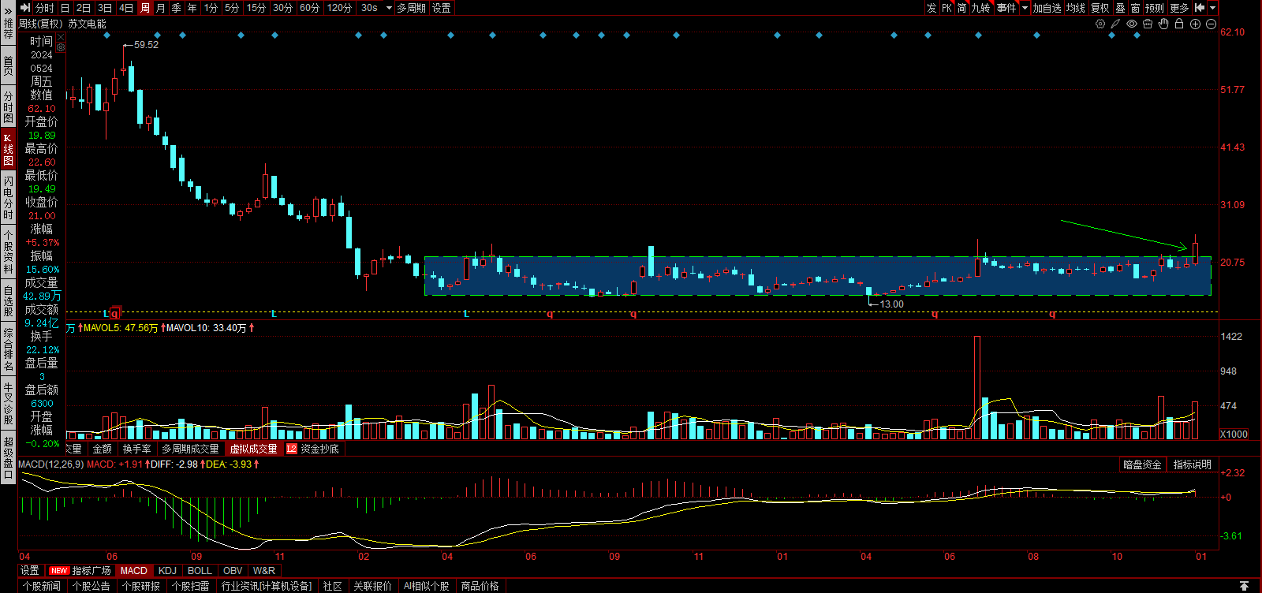
Task: Open the 闪电分时 sidebar tab
Action: coord(8,198)
